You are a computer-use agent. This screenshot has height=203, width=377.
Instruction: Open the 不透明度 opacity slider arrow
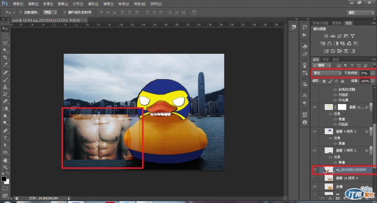(x=372, y=73)
